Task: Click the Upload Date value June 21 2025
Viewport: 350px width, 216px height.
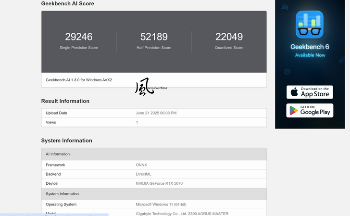Action: tap(156, 113)
